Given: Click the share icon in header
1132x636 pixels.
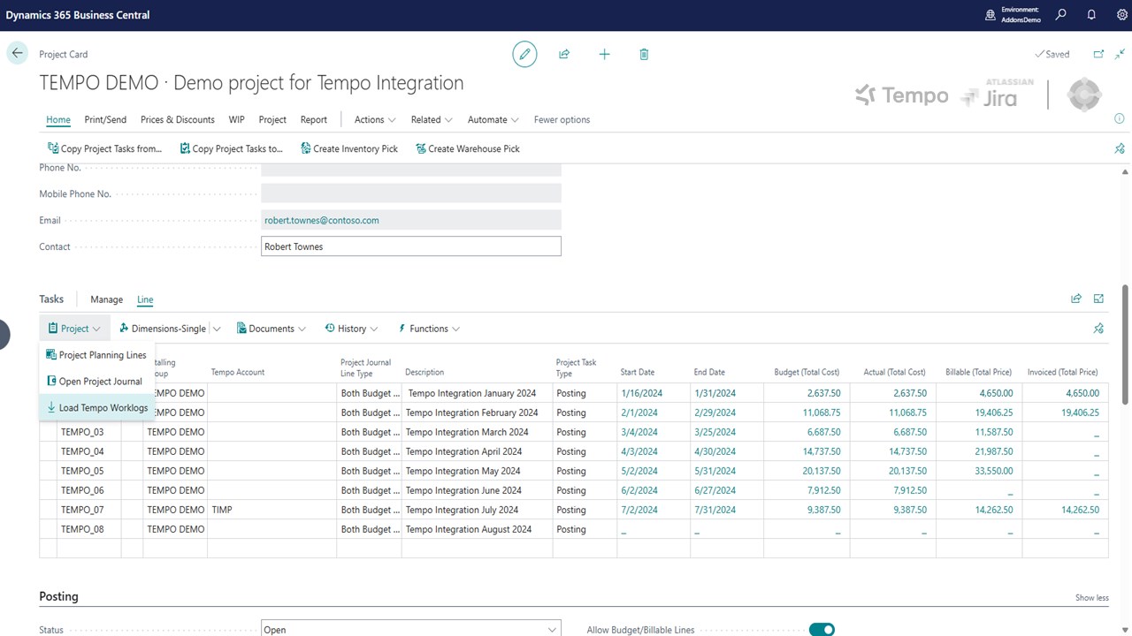Looking at the screenshot, I should (564, 55).
